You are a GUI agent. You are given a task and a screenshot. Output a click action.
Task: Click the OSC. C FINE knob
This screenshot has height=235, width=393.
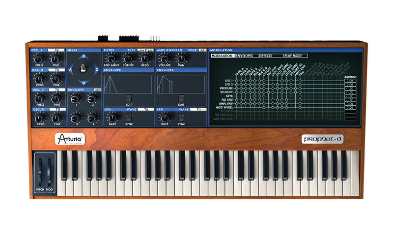pos(56,99)
